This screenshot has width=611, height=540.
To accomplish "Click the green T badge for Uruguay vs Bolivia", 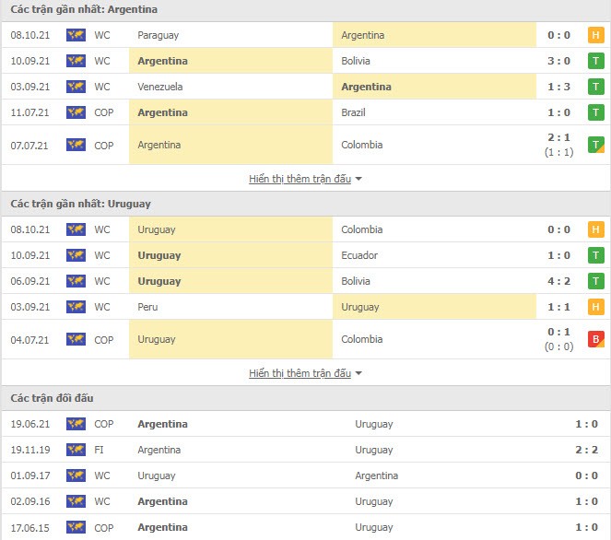I will click(595, 281).
